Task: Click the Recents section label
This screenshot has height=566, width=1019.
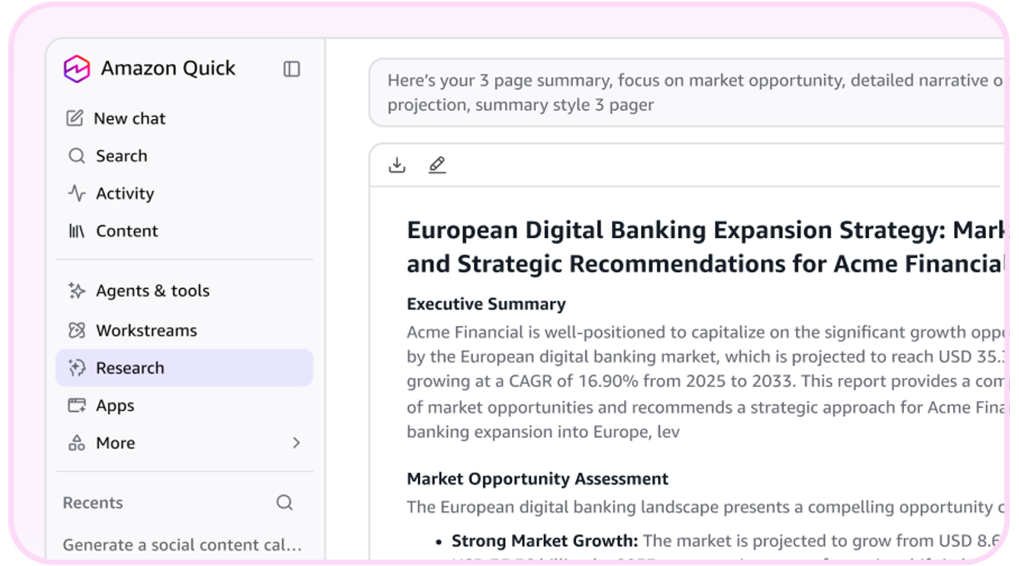Action: pyautogui.click(x=92, y=503)
